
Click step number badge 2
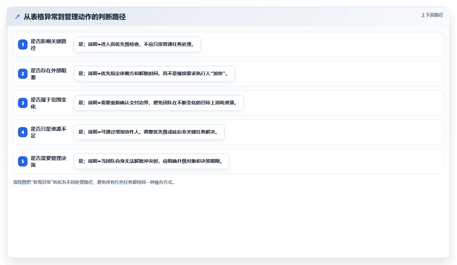tap(23, 74)
